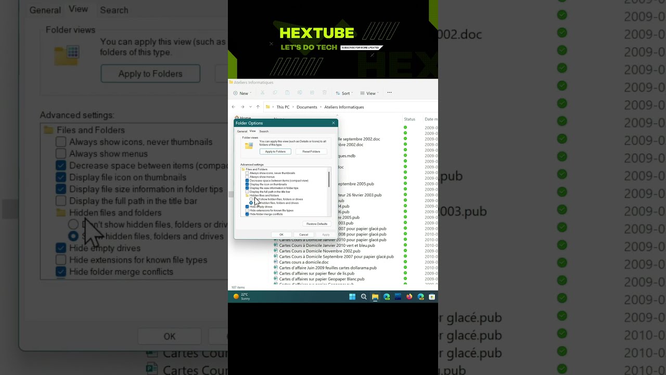Click Restore Defaults in Folder Options

coord(317,224)
